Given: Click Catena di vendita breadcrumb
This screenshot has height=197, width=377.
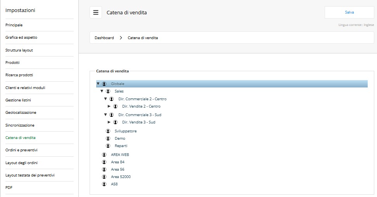Looking at the screenshot, I should (x=143, y=38).
